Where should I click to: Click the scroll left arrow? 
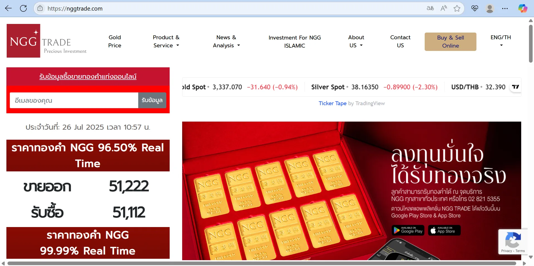tap(3, 263)
